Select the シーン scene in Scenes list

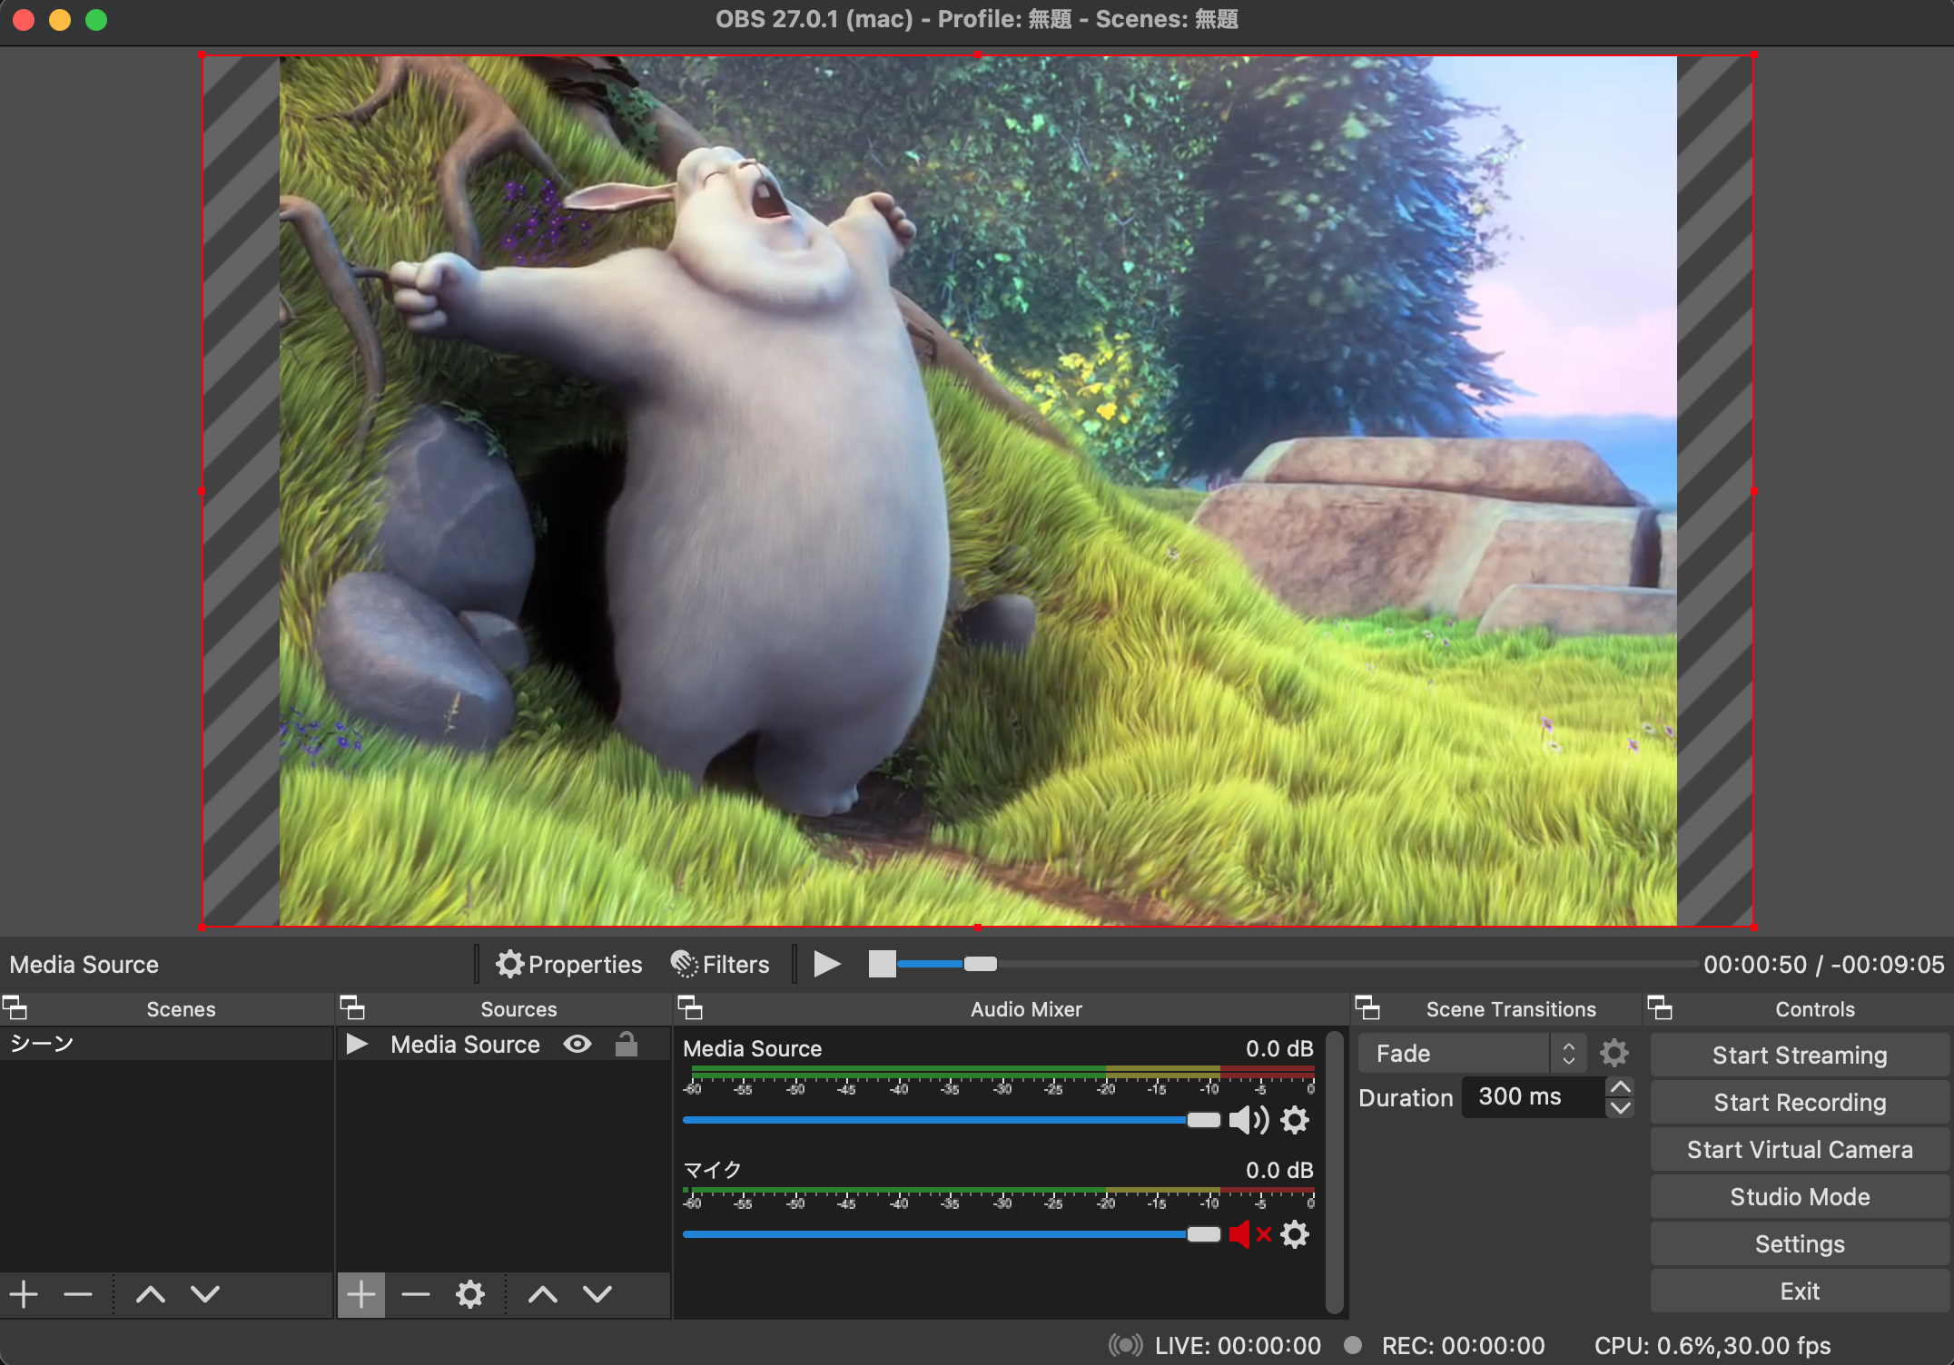pos(166,1044)
